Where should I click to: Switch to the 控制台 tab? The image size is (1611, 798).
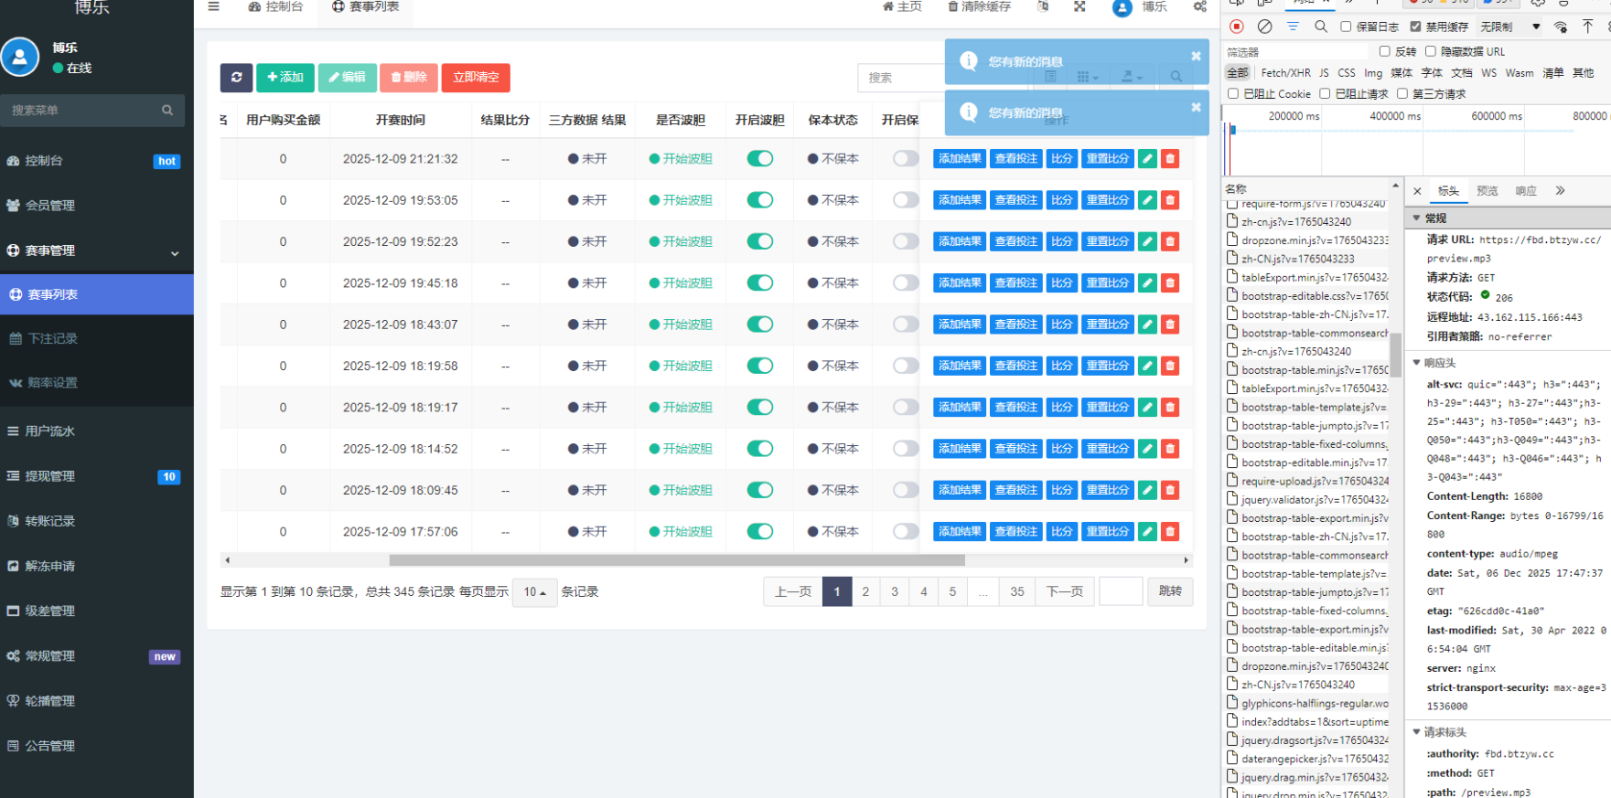click(x=275, y=7)
